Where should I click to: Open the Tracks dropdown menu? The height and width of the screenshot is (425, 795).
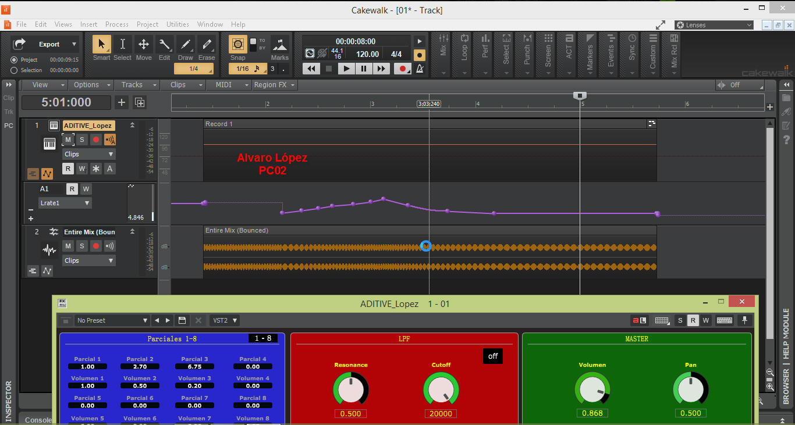[x=137, y=85]
